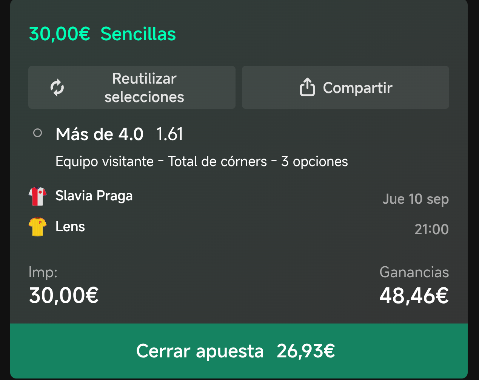This screenshot has height=380, width=479.
Task: Click the 26,93€ cash out amount
Action: click(x=306, y=351)
